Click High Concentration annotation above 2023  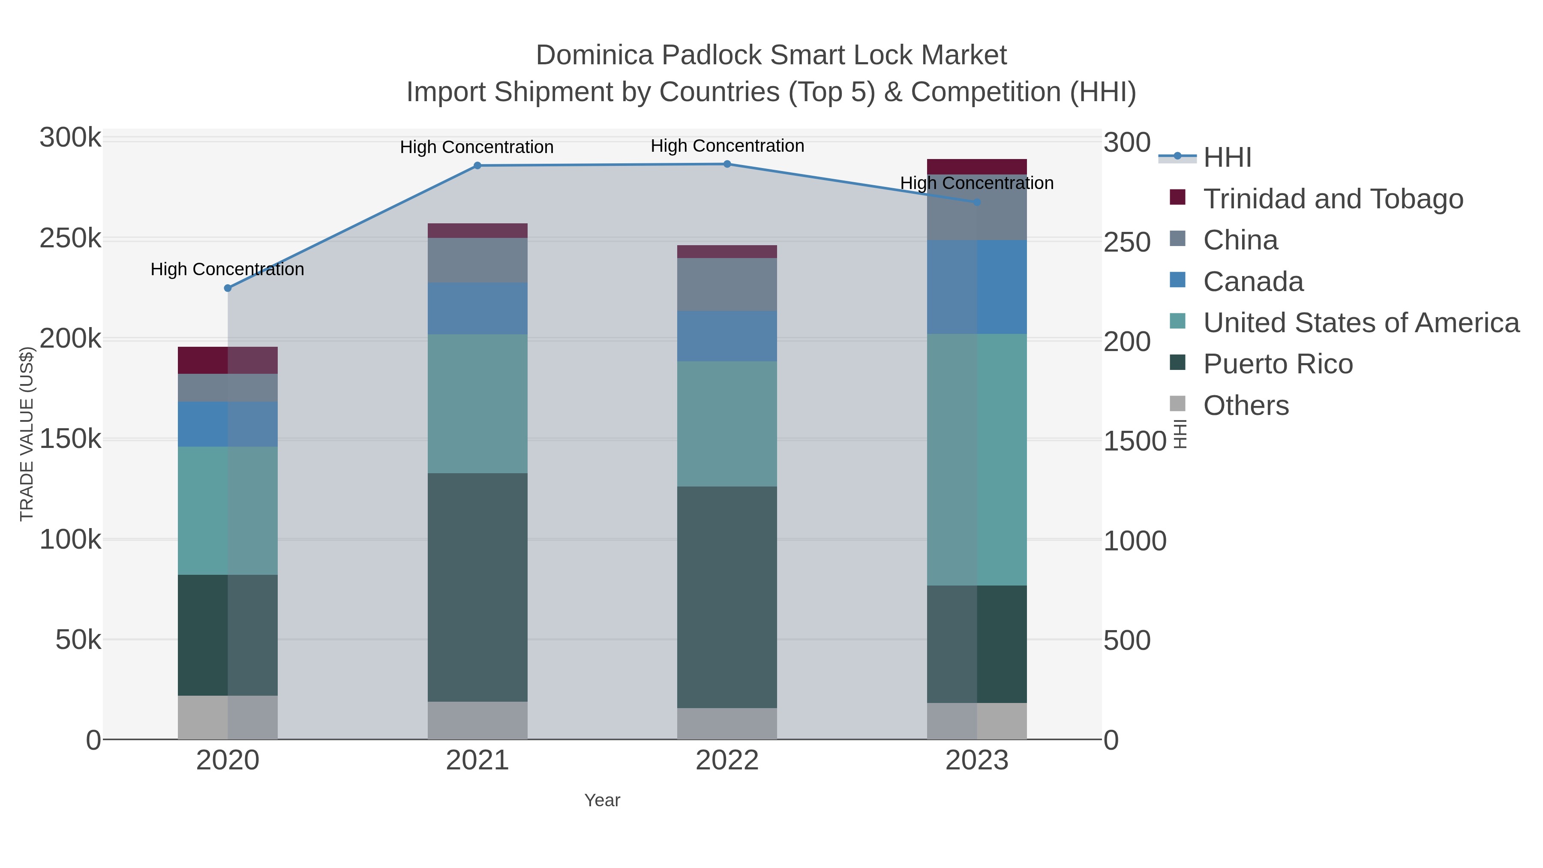click(x=977, y=183)
